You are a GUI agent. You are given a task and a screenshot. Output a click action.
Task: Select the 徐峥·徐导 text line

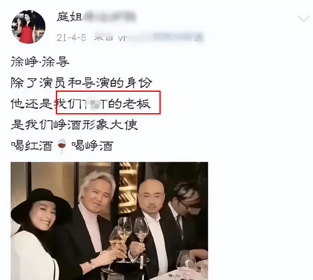coord(40,62)
